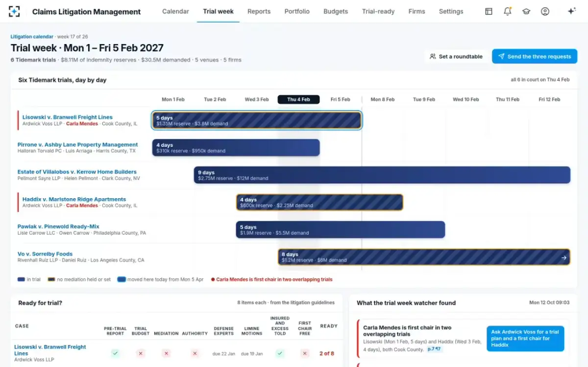Switch to the Trial-ready tab
This screenshot has width=588, height=367.
[x=378, y=11]
